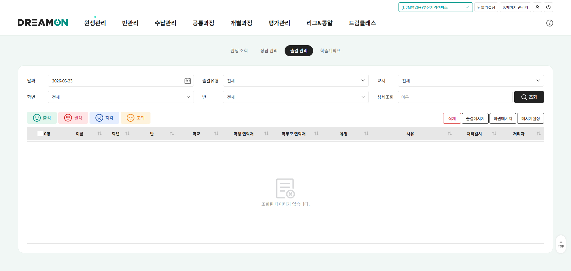Open the user profile icon

pos(537,7)
